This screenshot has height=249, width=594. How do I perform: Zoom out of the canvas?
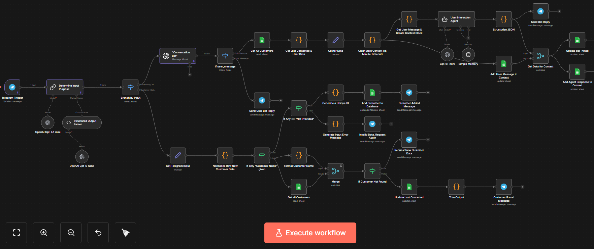[71, 233]
